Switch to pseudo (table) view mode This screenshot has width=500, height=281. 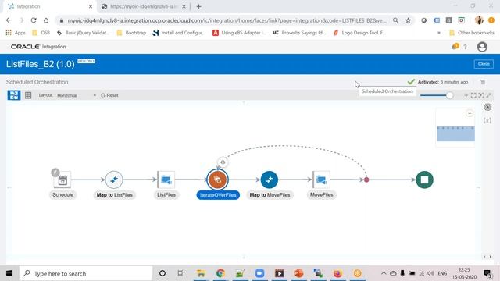pos(28,95)
